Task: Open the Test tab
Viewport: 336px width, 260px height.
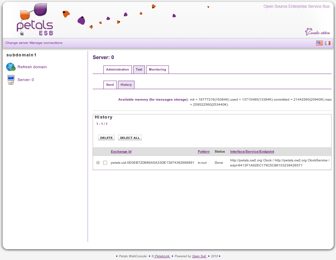Action: [x=139, y=70]
